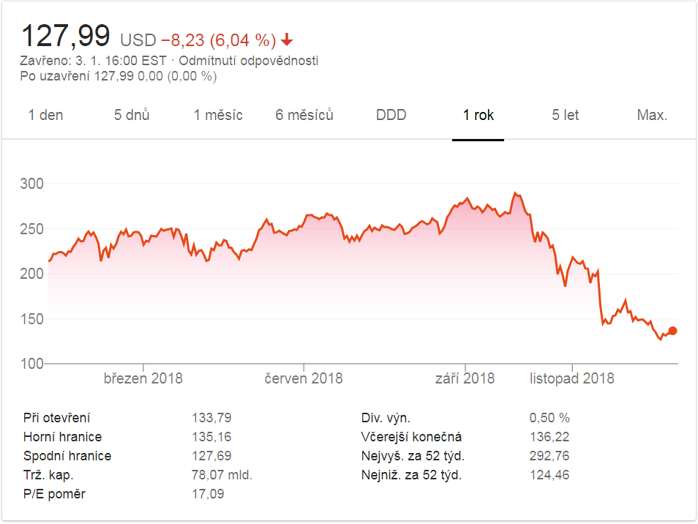This screenshot has height=524, width=698.
Task: Click the large 127,99 price figure
Action: [x=66, y=36]
